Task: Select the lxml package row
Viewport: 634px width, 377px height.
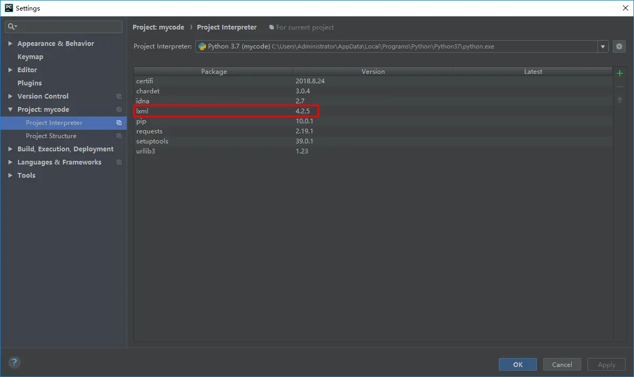Action: pos(373,111)
